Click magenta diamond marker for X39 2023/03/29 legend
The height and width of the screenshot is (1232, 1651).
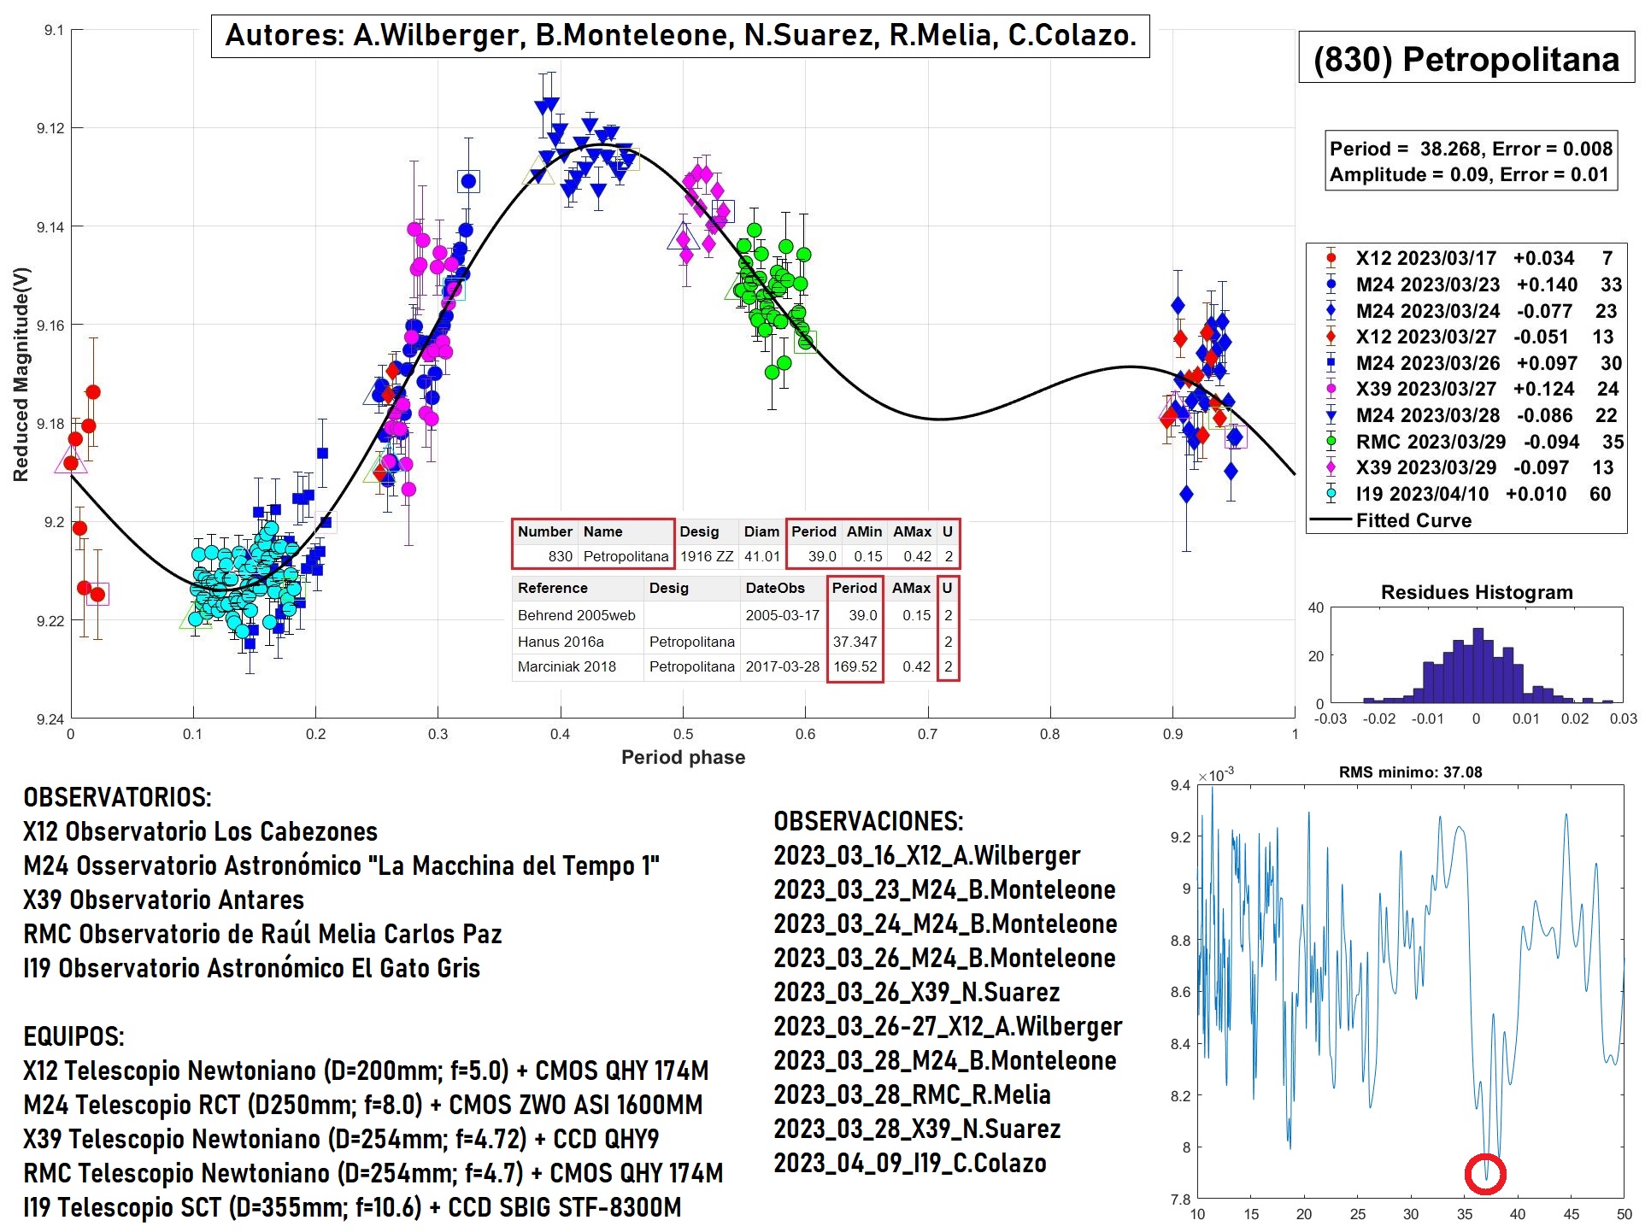click(x=1331, y=467)
